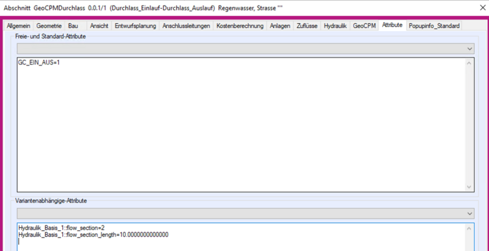Go to the Ansicht tab
489x251 pixels.
click(99, 26)
